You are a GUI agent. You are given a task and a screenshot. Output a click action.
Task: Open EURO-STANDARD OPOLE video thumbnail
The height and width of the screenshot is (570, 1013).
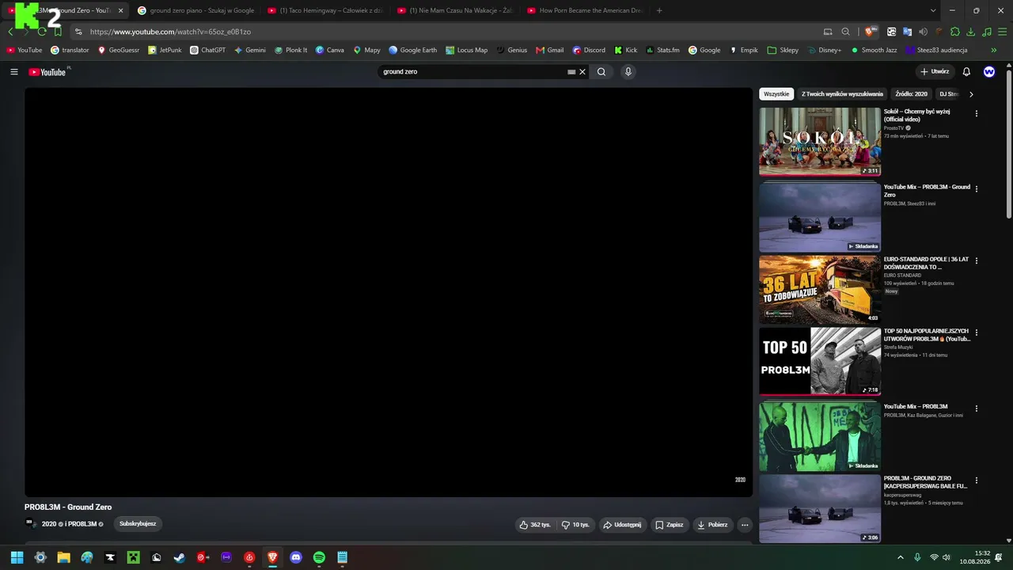point(820,290)
